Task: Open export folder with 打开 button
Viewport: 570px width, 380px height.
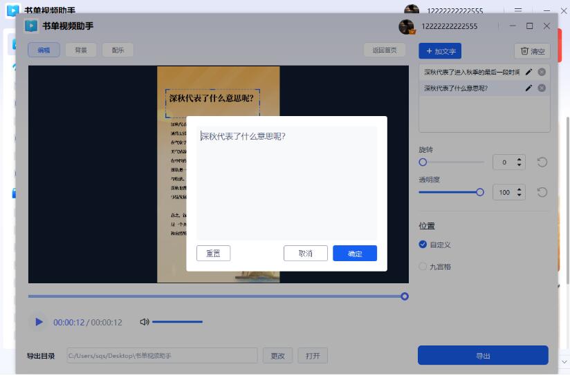Action: point(313,356)
